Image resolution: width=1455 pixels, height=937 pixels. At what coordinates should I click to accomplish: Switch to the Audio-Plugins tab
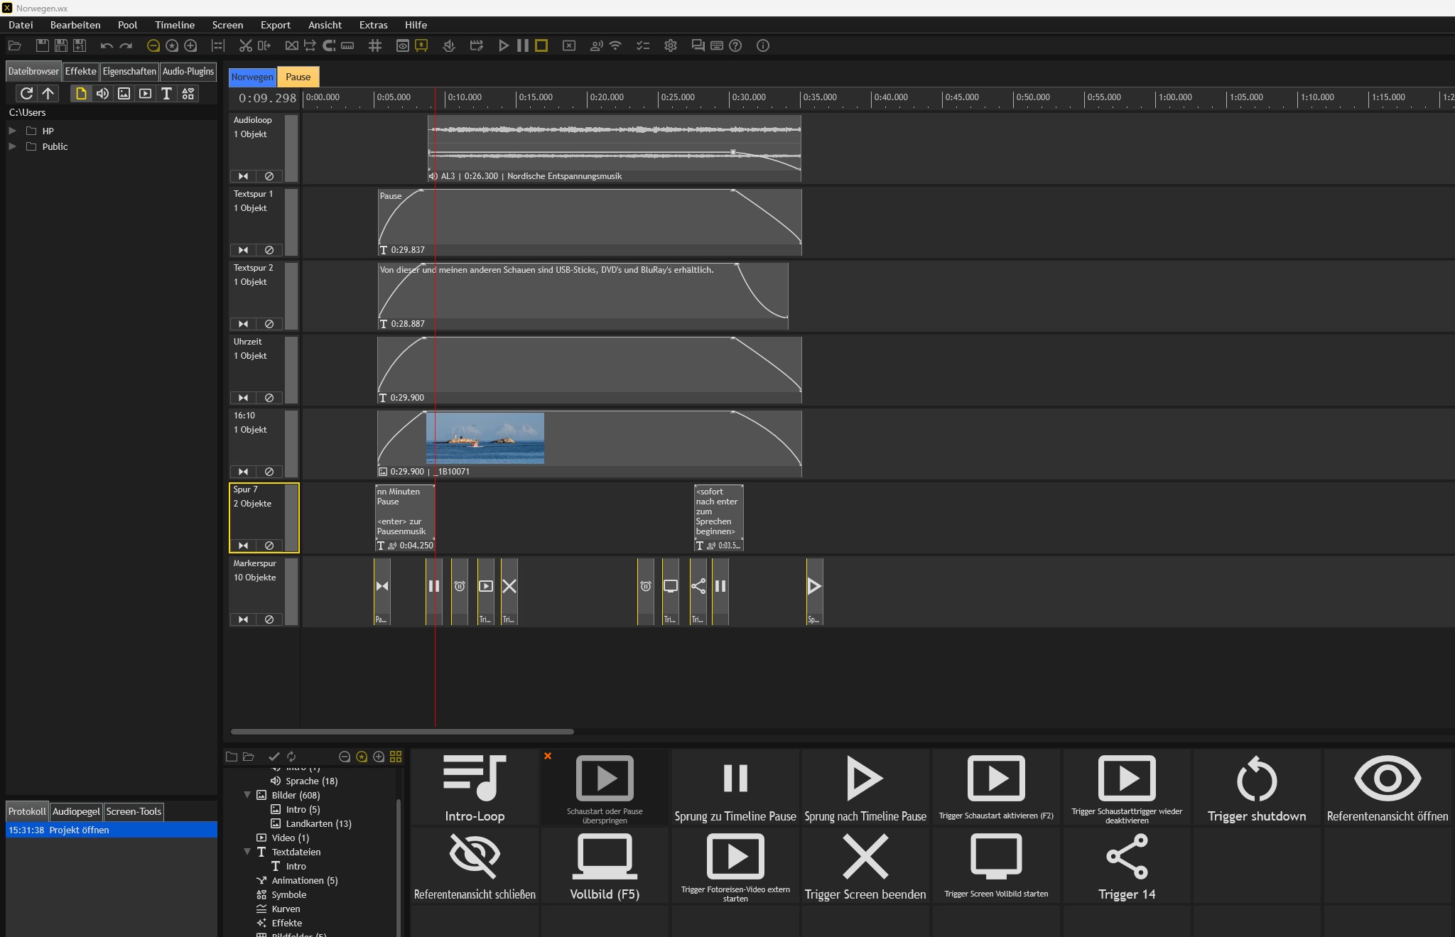tap(188, 71)
